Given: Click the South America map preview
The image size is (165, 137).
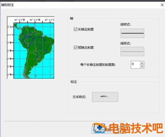Looking at the screenshot, I should pos(31,48).
